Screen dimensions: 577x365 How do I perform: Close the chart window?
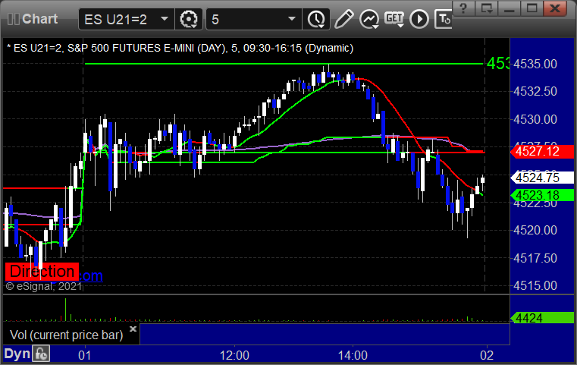(x=555, y=8)
